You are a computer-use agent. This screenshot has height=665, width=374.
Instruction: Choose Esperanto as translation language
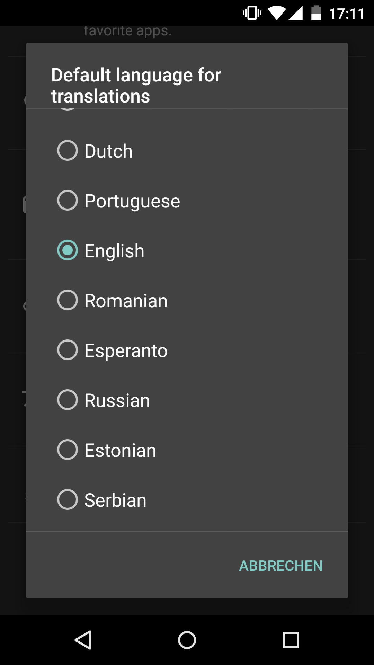pyautogui.click(x=68, y=350)
